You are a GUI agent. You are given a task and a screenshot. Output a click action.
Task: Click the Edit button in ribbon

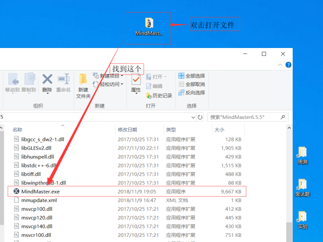tap(154, 86)
